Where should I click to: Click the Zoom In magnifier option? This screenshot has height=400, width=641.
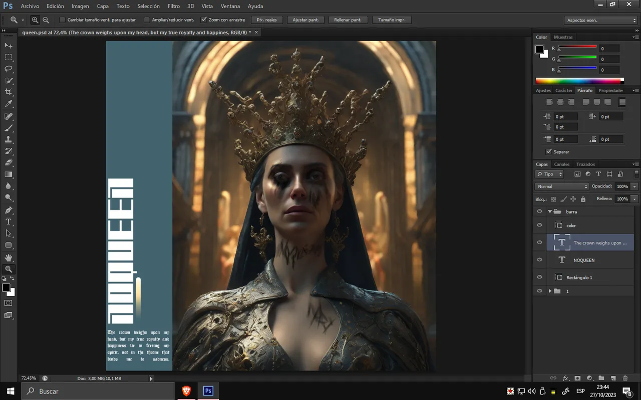35,20
